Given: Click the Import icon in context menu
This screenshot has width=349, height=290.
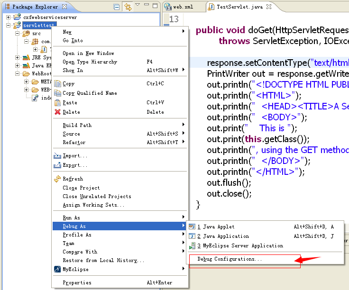Looking at the screenshot, I should pyautogui.click(x=57, y=156).
